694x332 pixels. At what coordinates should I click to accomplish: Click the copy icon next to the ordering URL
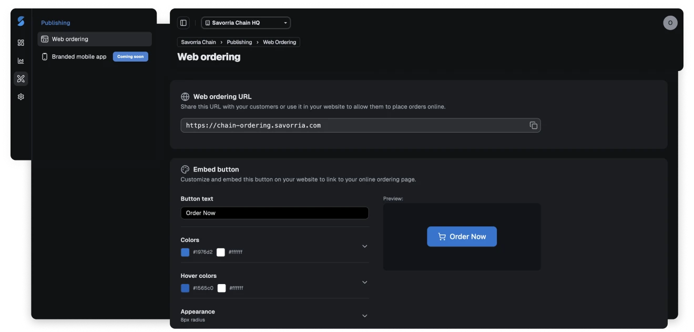click(x=533, y=125)
